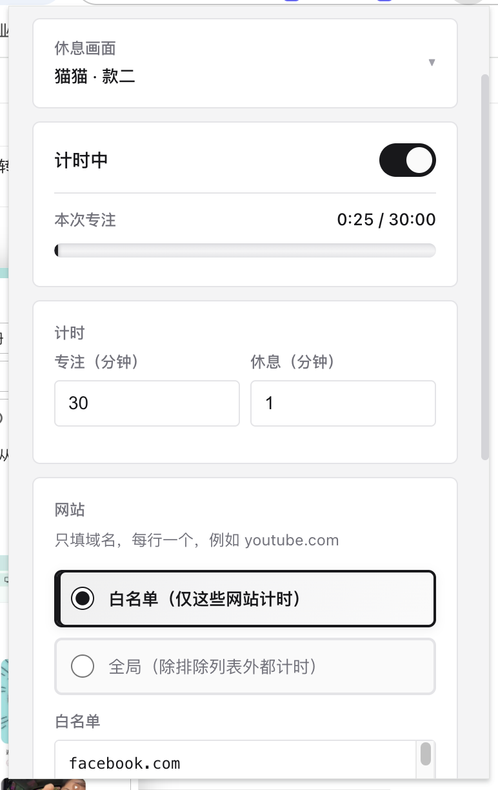Focus the 休息(分钟) field showing 1

pyautogui.click(x=343, y=403)
